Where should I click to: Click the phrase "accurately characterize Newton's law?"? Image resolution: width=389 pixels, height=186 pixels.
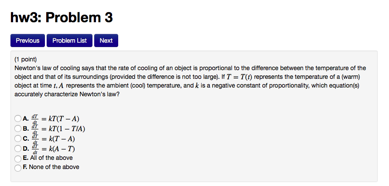coord(67,95)
